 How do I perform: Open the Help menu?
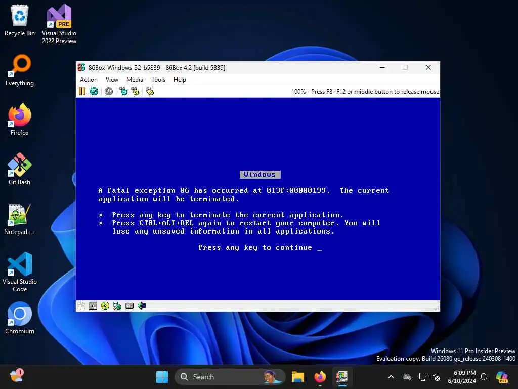180,80
